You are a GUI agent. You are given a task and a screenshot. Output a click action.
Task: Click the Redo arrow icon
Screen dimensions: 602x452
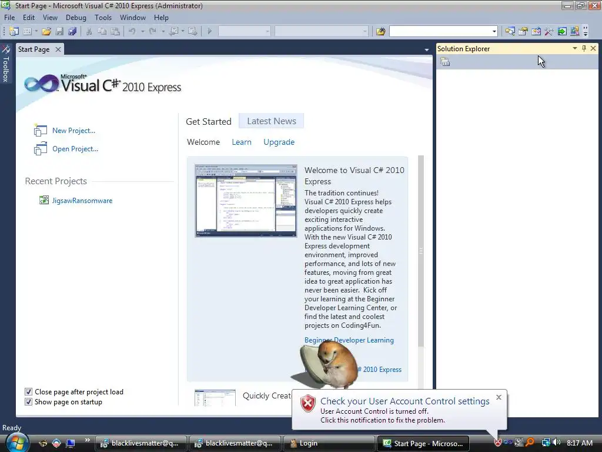coord(153,31)
